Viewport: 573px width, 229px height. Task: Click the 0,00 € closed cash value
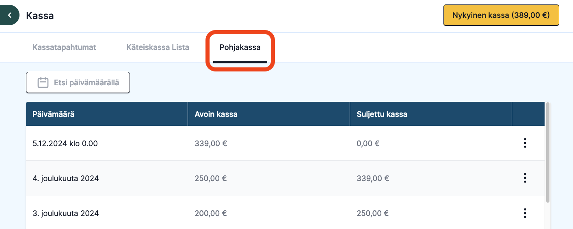[368, 143]
